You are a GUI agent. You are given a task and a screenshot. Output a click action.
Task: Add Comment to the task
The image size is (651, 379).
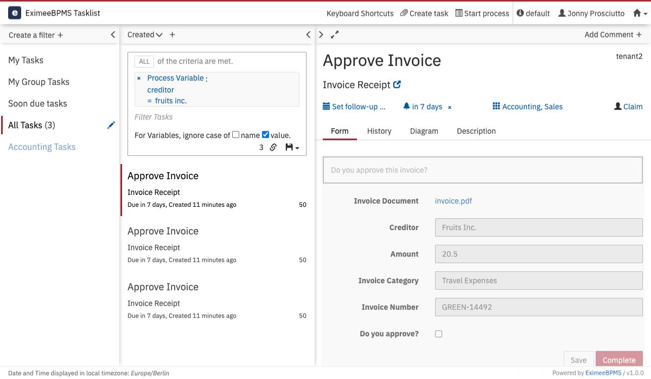tap(613, 35)
